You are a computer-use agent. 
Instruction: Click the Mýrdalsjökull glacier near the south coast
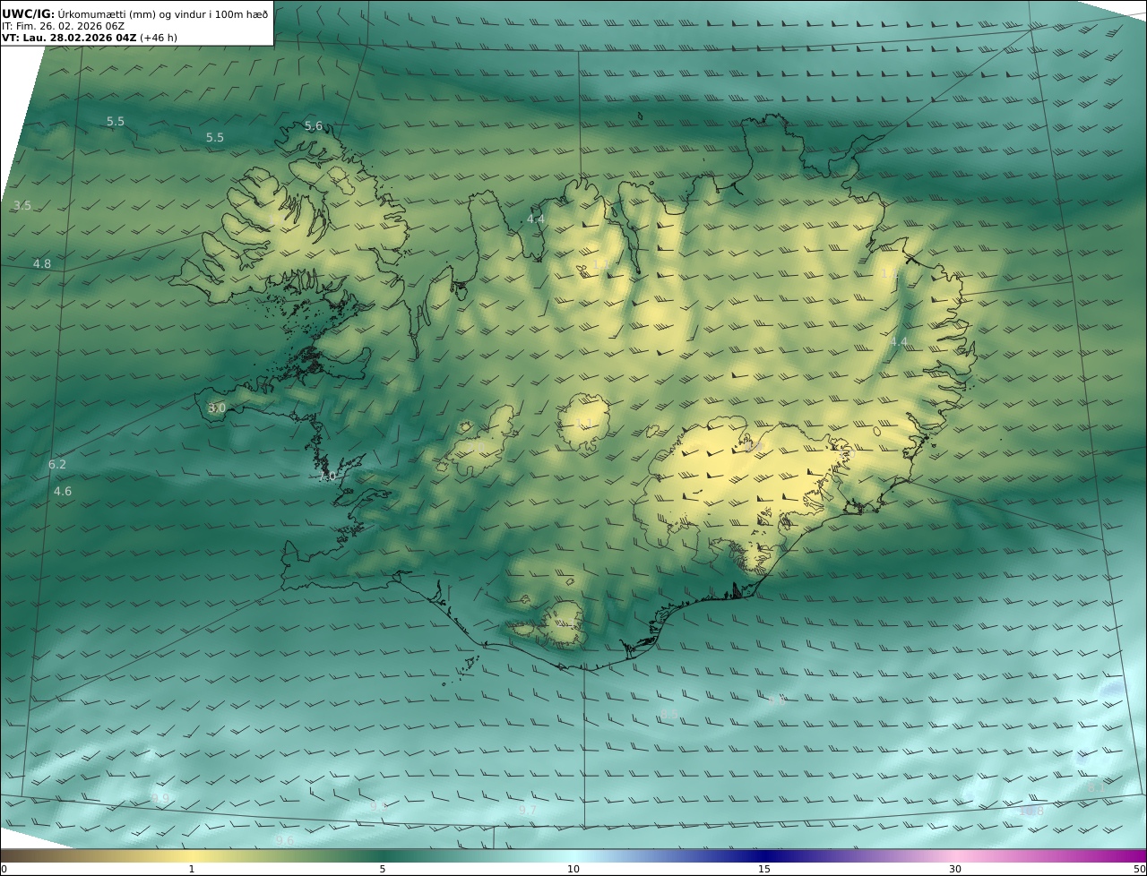565,623
